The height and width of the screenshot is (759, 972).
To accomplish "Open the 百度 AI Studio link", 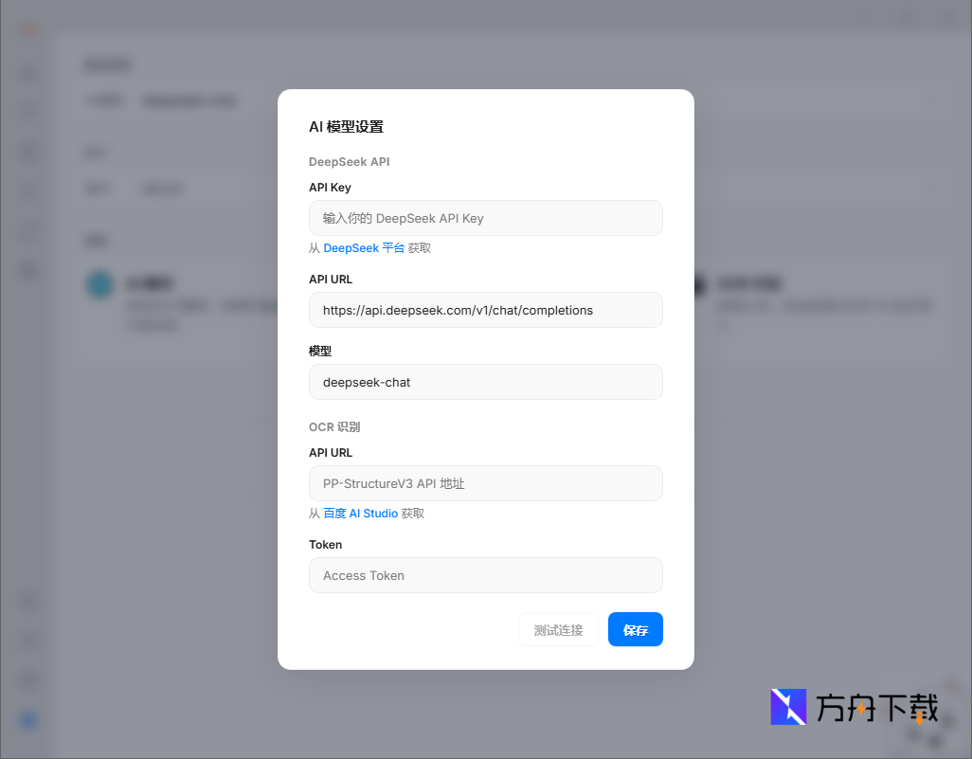I will click(360, 514).
